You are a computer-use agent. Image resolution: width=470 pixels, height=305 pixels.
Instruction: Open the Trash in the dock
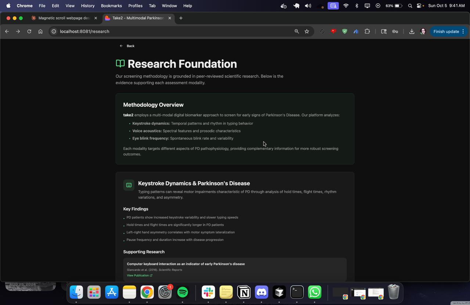coord(394,292)
